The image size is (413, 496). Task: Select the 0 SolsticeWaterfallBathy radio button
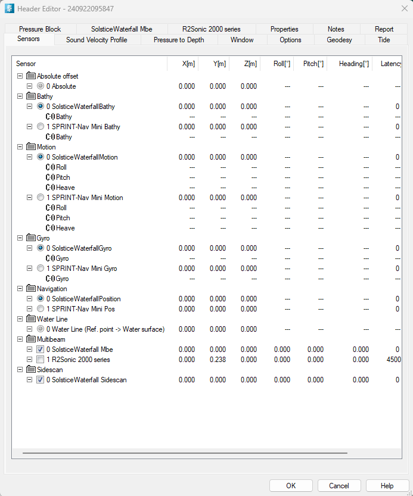[40, 106]
